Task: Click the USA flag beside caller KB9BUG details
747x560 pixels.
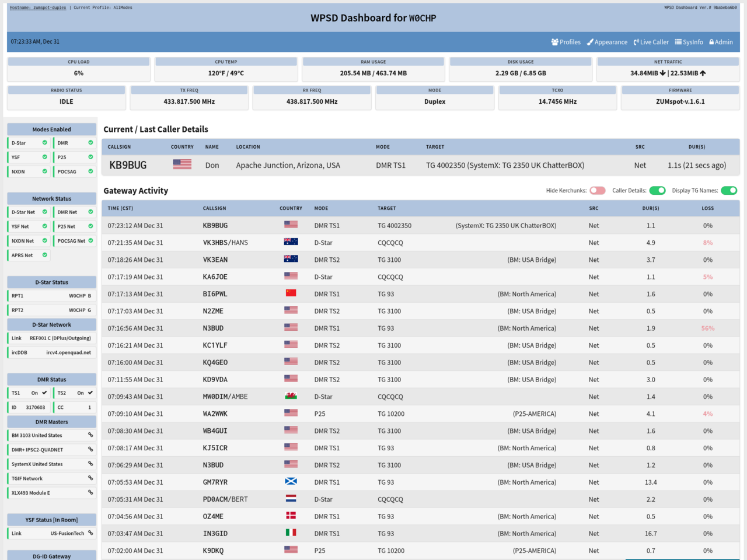Action: point(182,164)
